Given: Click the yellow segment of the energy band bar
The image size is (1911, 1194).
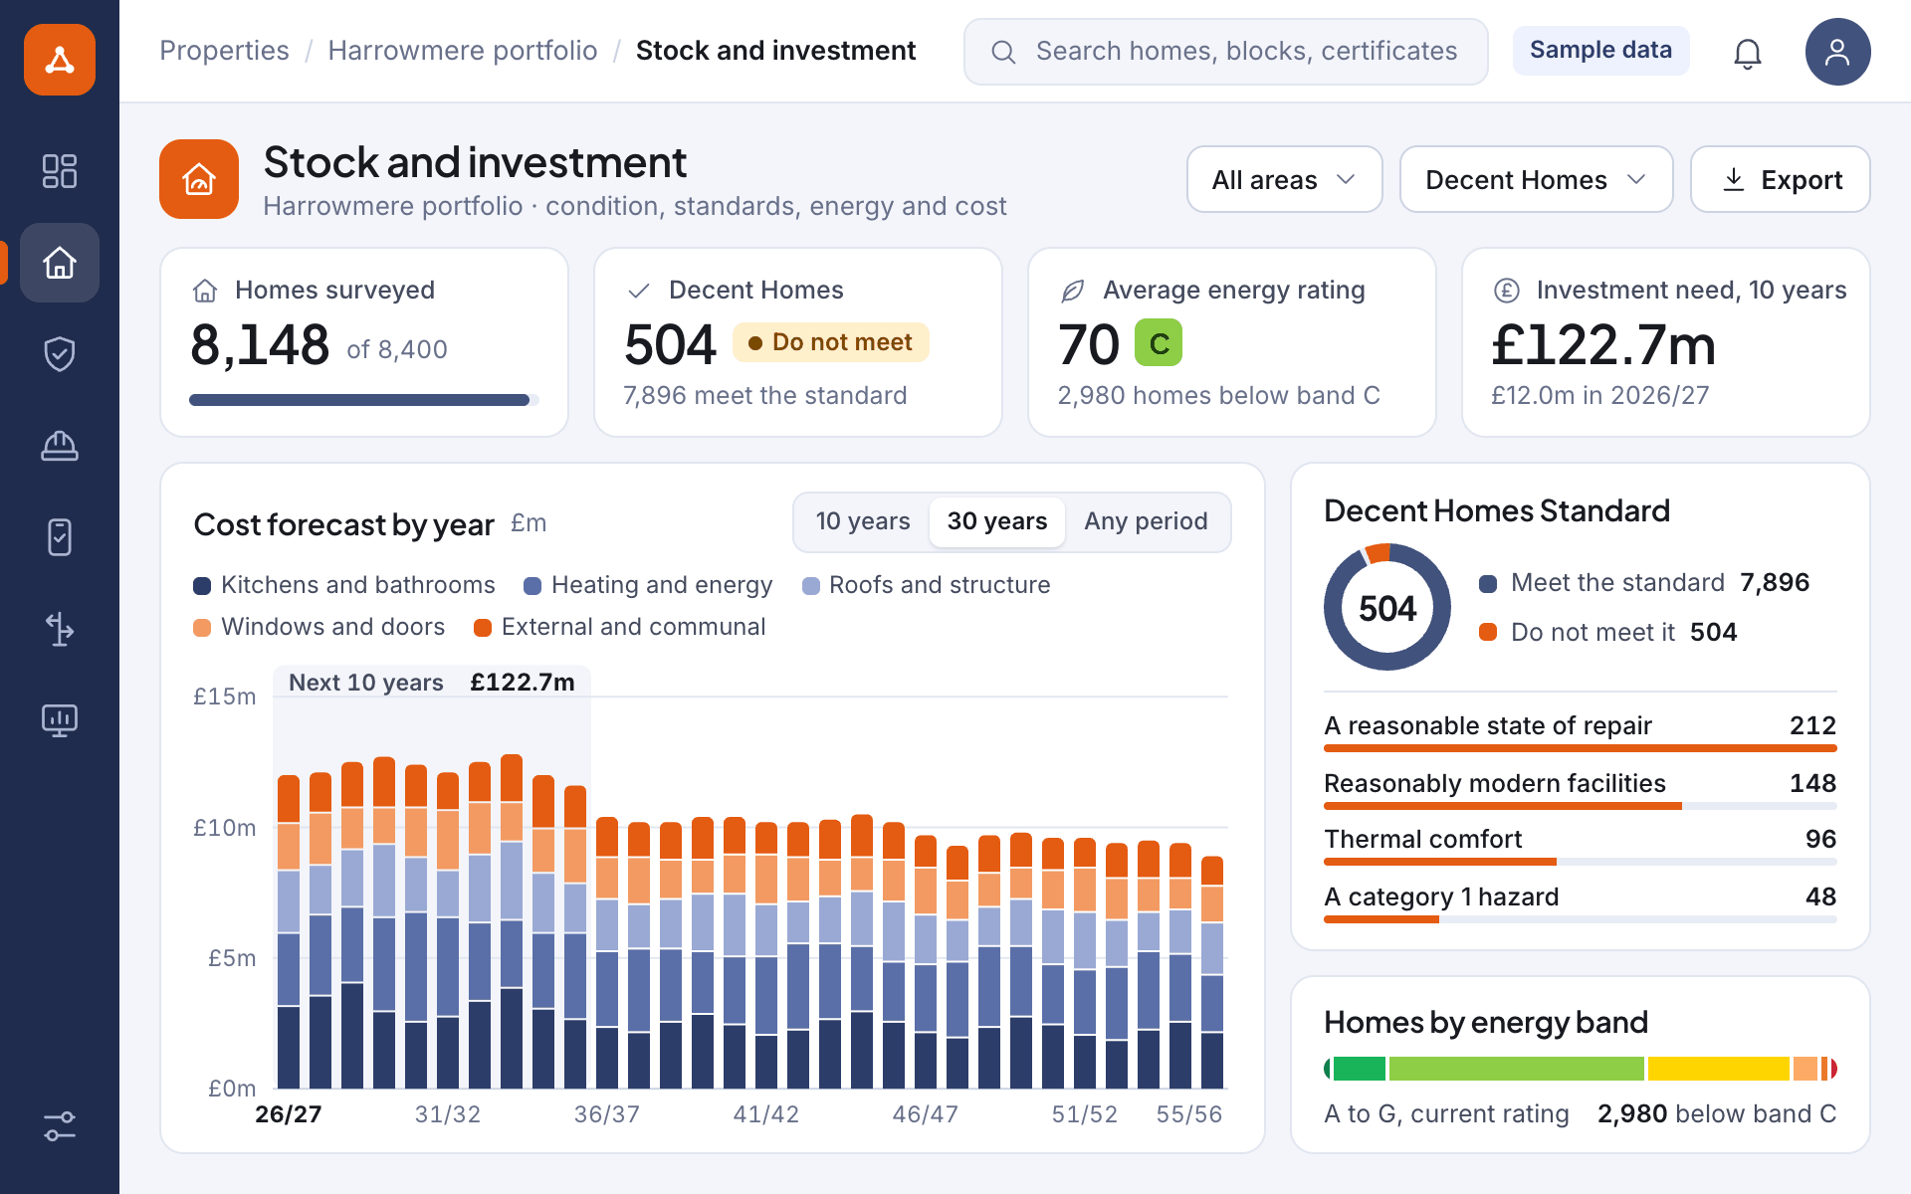Looking at the screenshot, I should click(x=1718, y=1069).
